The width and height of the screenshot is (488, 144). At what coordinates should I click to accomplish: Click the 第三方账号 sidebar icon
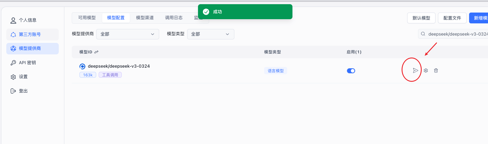13,35
